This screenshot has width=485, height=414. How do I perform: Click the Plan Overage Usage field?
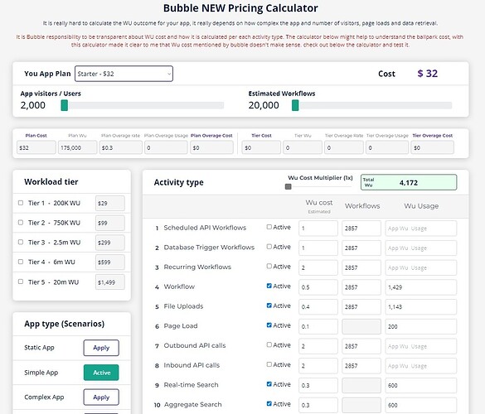pos(166,147)
